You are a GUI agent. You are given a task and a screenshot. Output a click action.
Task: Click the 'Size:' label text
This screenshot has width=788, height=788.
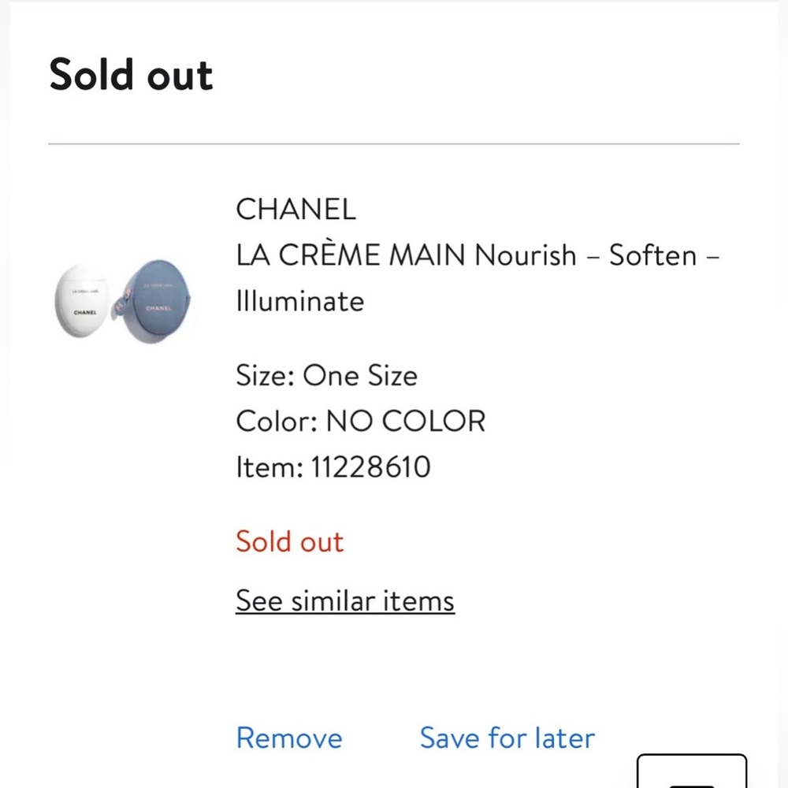(x=265, y=375)
